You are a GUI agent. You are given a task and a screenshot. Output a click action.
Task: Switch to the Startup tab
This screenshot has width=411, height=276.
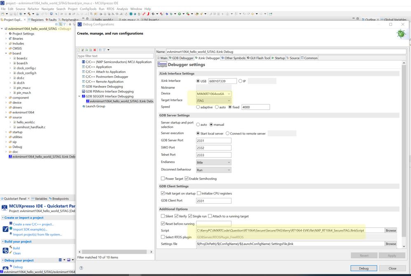click(x=278, y=58)
